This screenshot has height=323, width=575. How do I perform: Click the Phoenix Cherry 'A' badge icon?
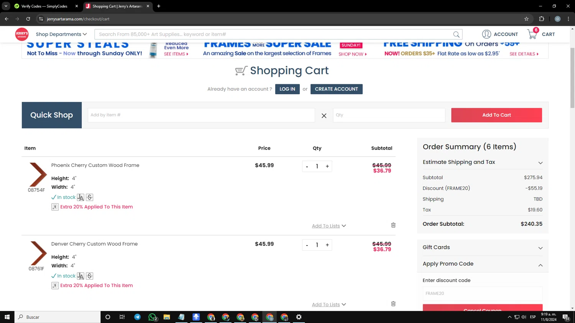tap(80, 197)
